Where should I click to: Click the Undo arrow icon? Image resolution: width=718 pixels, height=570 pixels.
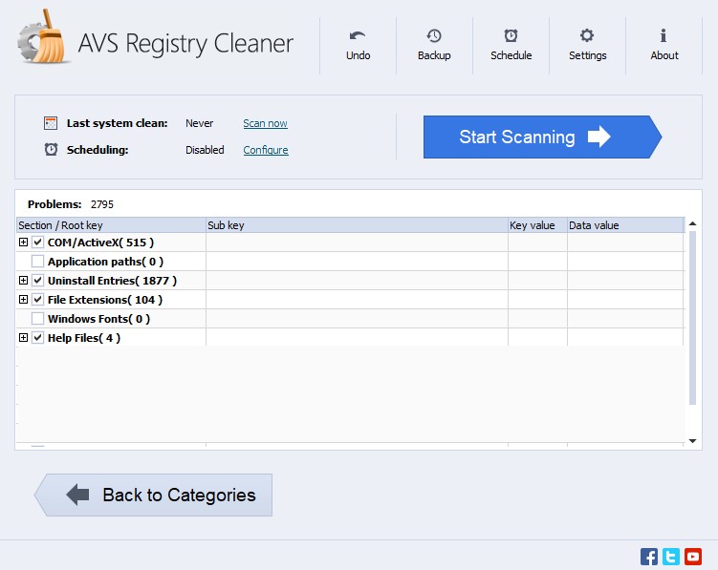(x=358, y=35)
